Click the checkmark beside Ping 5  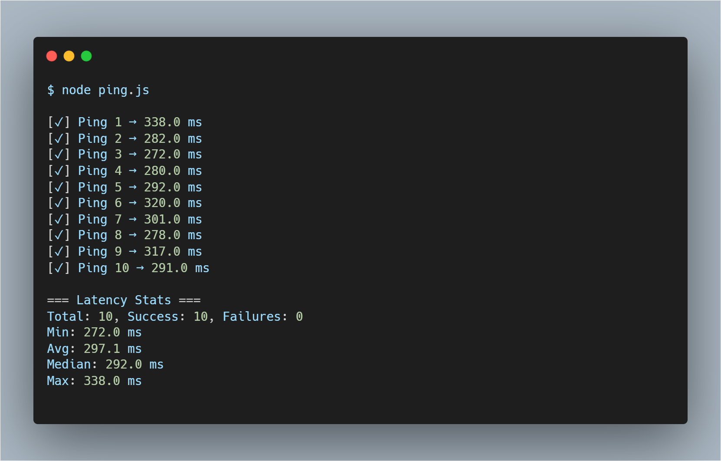pyautogui.click(x=59, y=188)
